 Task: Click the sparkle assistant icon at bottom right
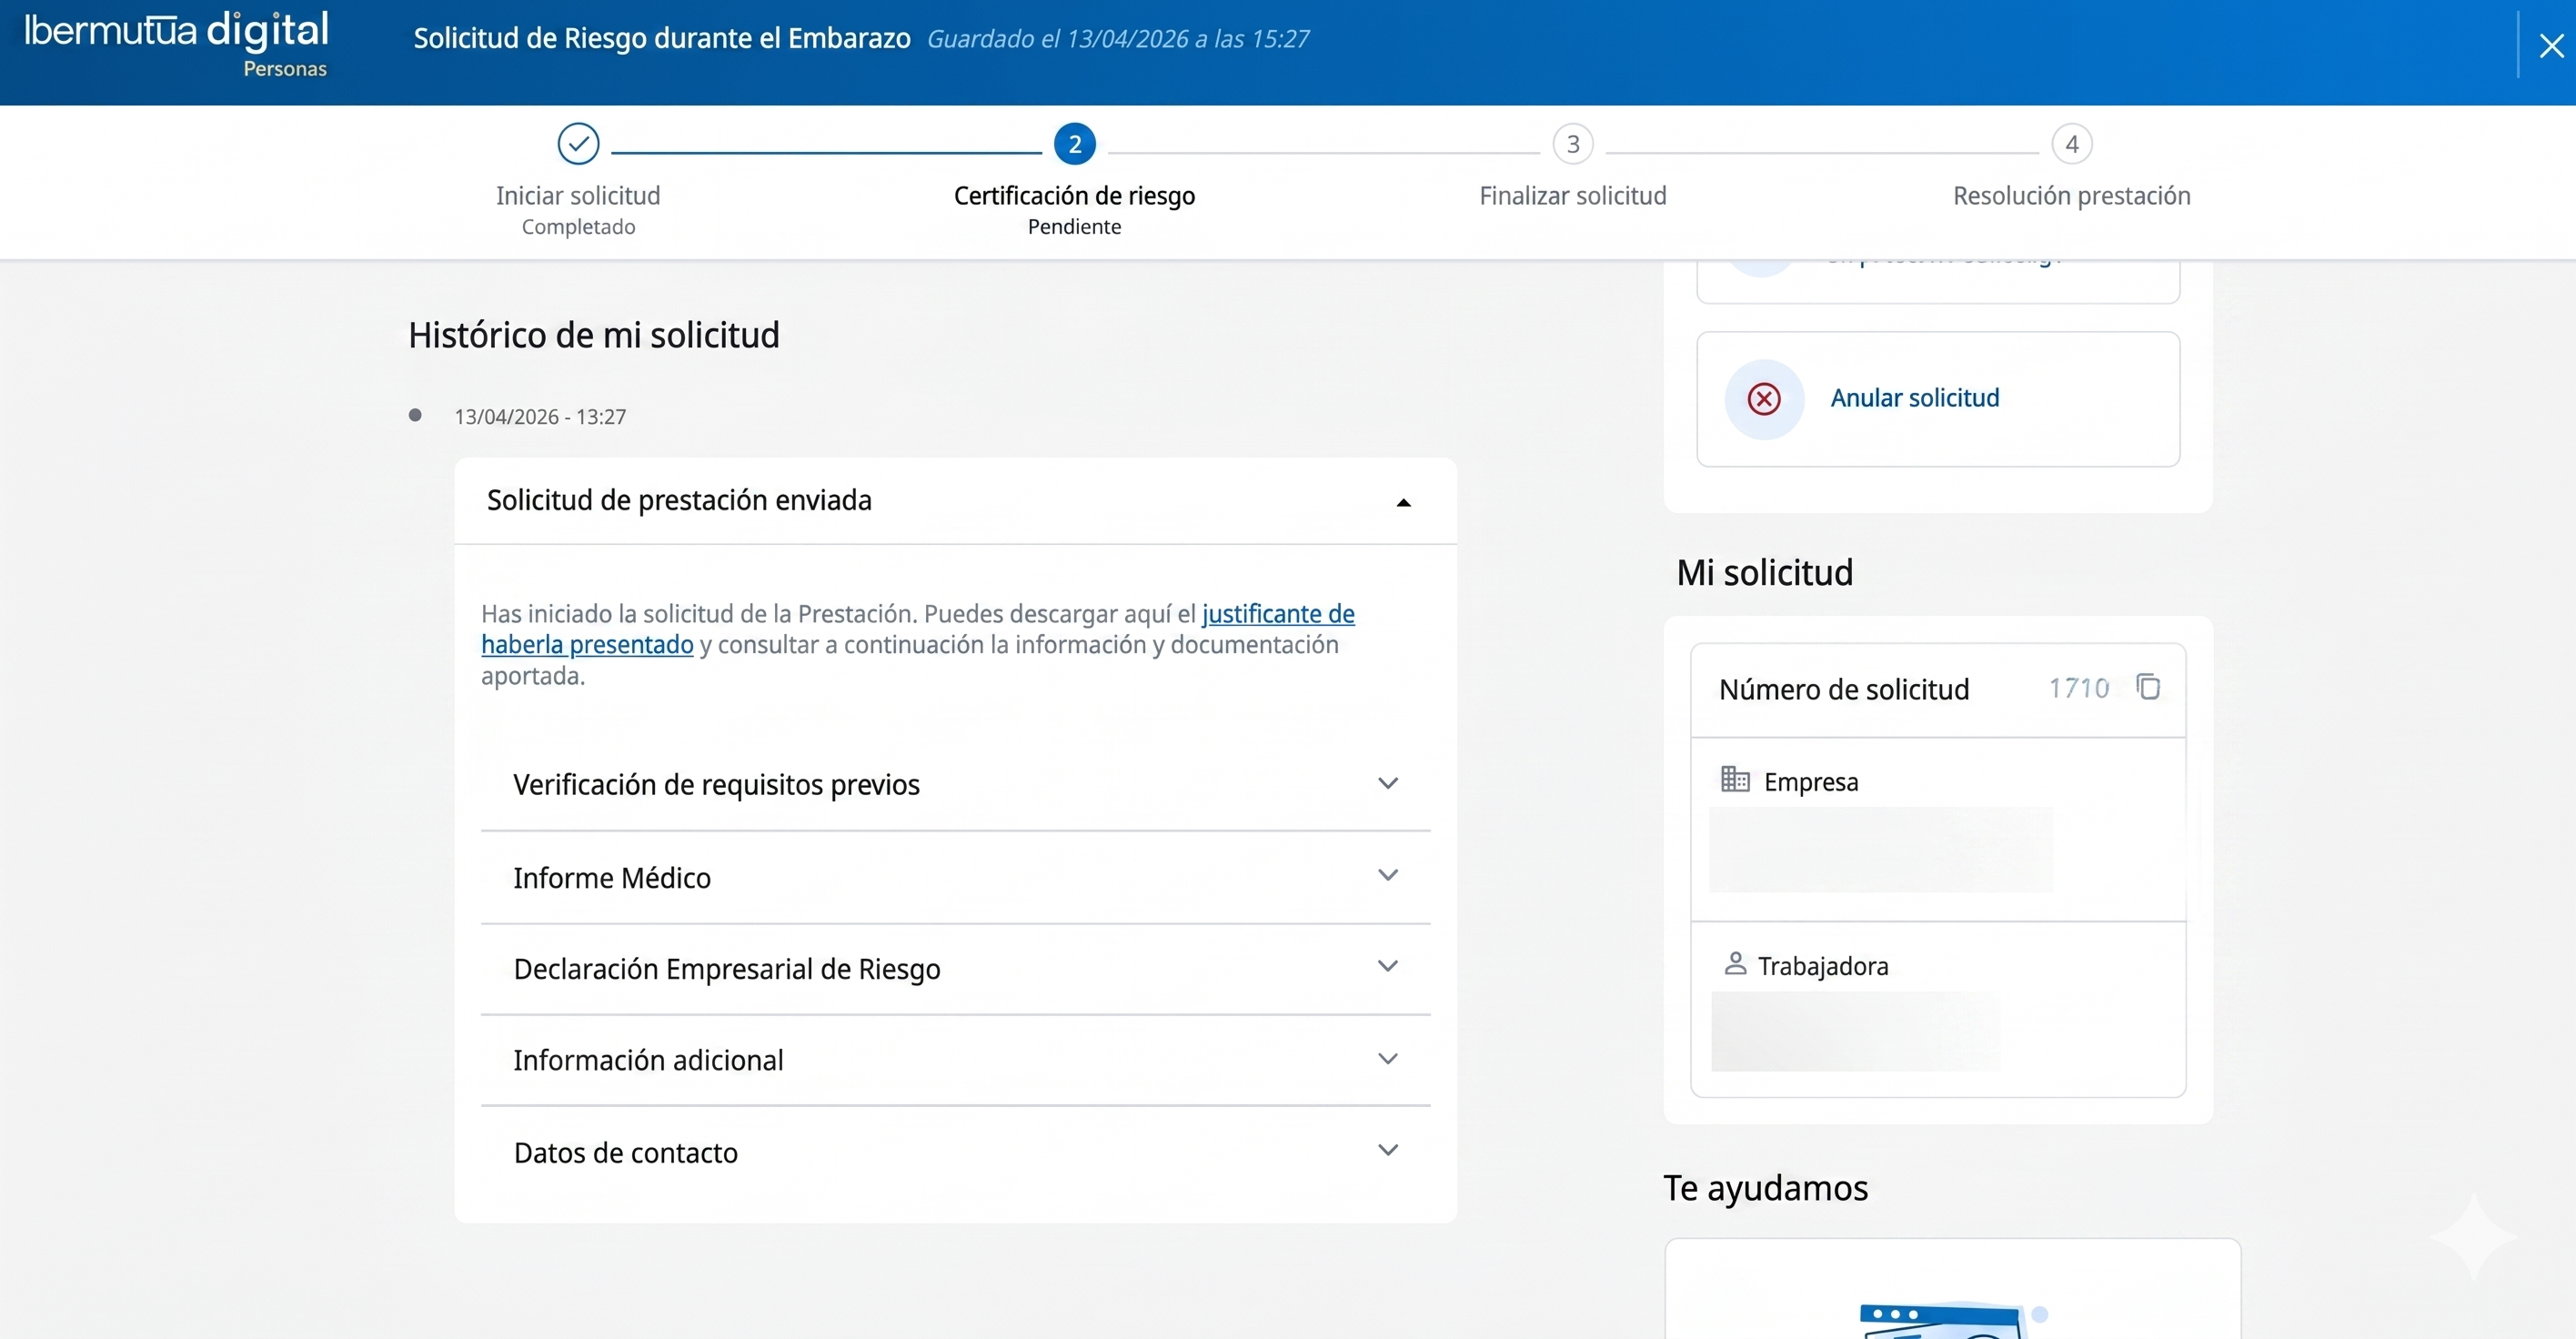[2473, 1236]
